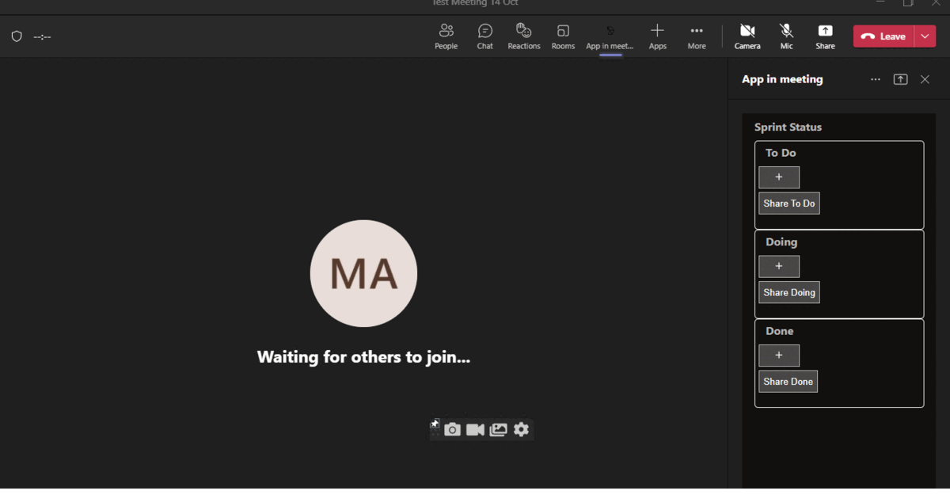Open App in meeting overflow menu
950x502 pixels.
tap(875, 79)
